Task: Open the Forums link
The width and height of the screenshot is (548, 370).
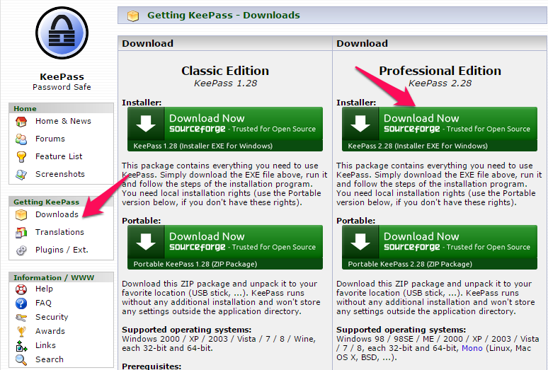Action: pyautogui.click(x=50, y=139)
